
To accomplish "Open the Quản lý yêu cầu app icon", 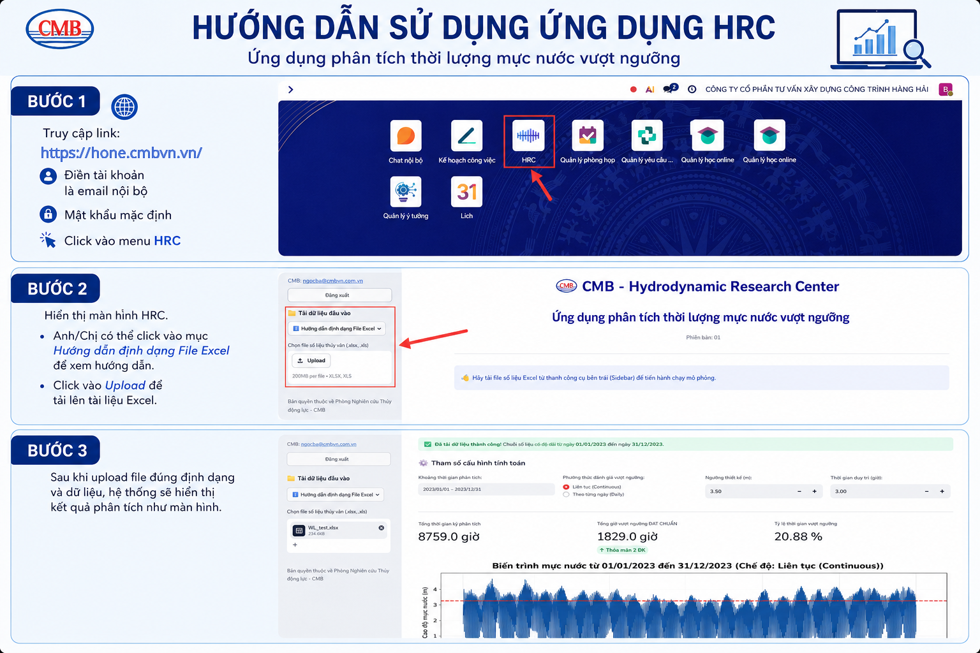I will (x=647, y=136).
